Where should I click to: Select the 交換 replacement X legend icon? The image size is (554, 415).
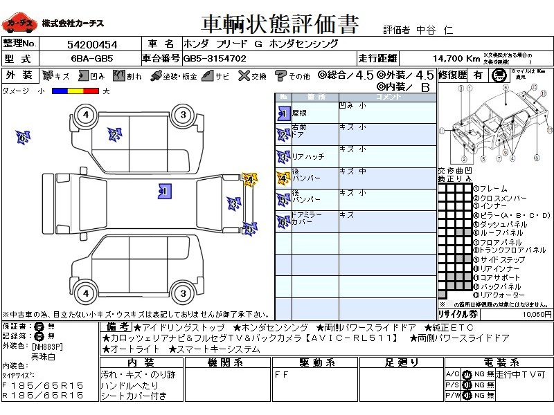(244, 75)
